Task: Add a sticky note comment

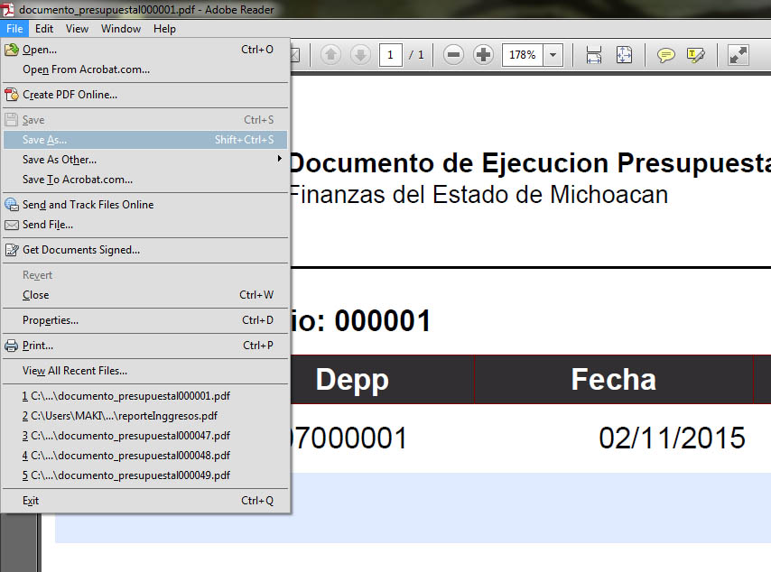Action: (x=665, y=55)
